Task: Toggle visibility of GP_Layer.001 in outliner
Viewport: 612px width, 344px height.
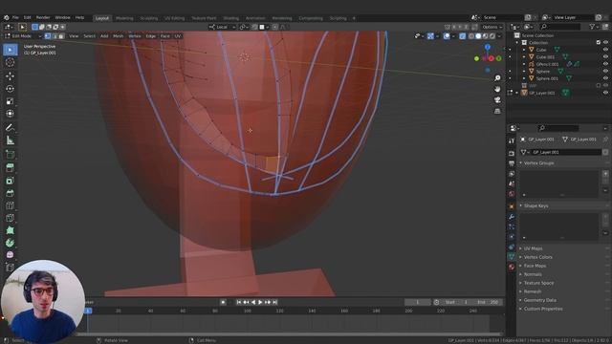Action: point(605,93)
